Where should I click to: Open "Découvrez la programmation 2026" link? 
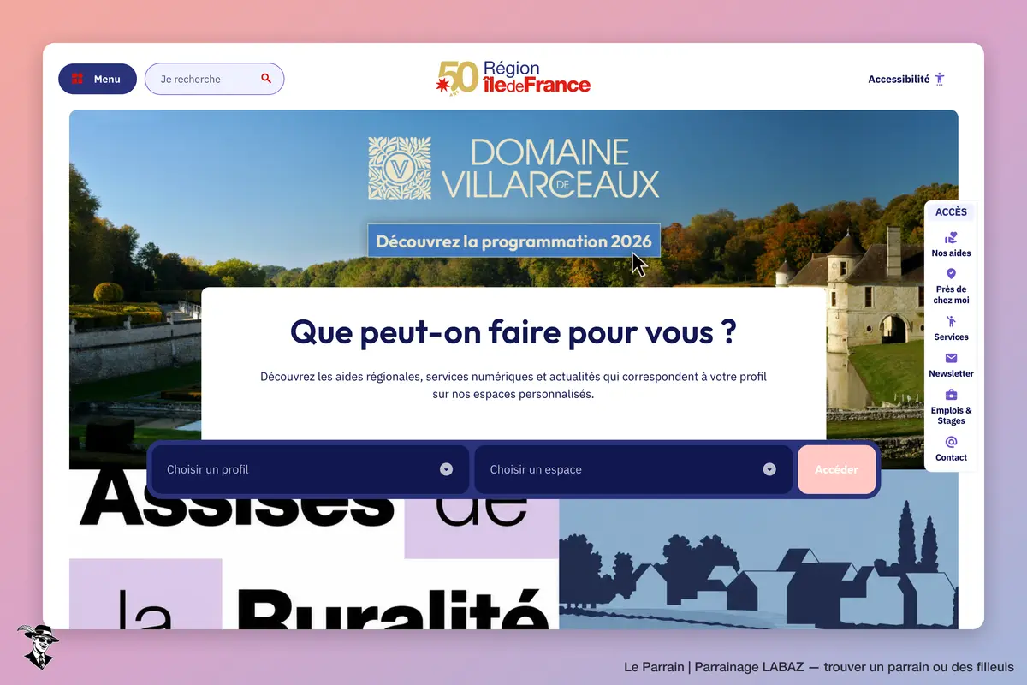[x=514, y=241]
